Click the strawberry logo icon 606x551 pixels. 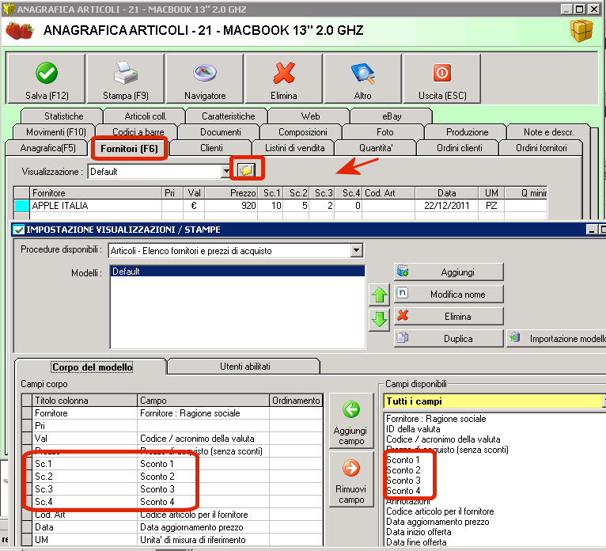[20, 31]
